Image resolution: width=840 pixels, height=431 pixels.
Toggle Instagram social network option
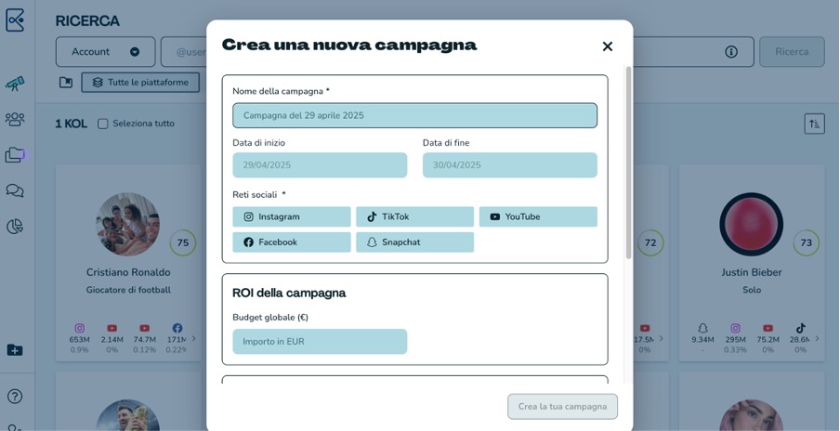[x=292, y=217]
